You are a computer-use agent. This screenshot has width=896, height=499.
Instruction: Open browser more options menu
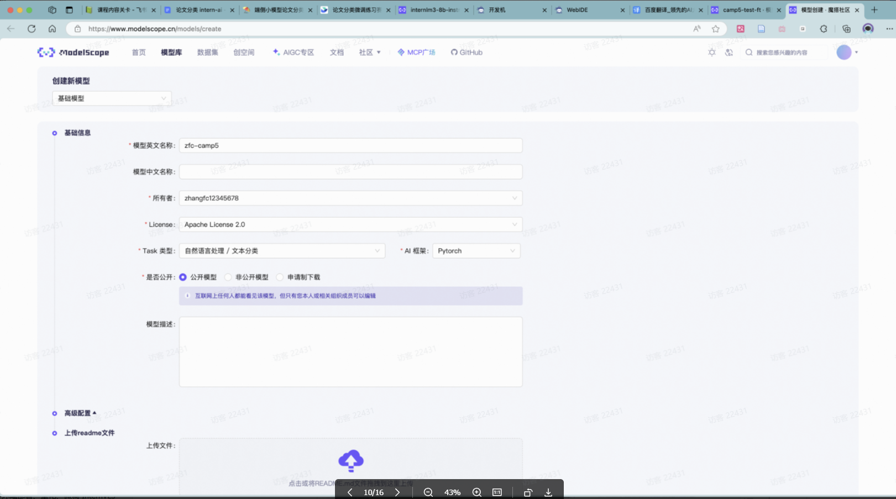[889, 29]
